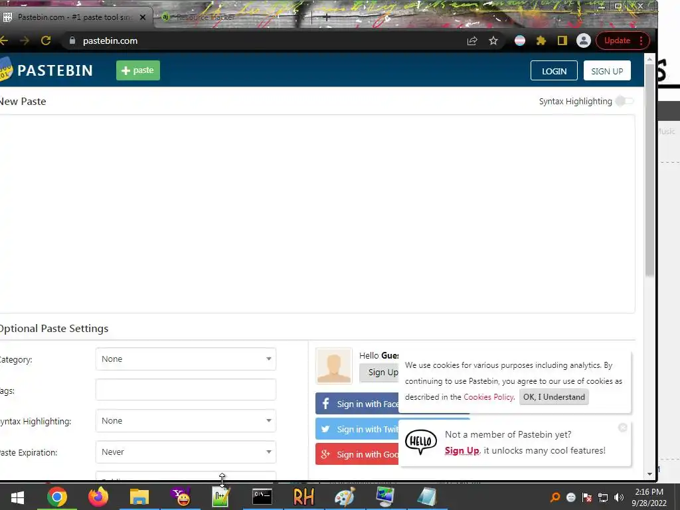This screenshot has width=680, height=510.
Task: Open Resource Hacker RH taskbar icon
Action: 303,497
